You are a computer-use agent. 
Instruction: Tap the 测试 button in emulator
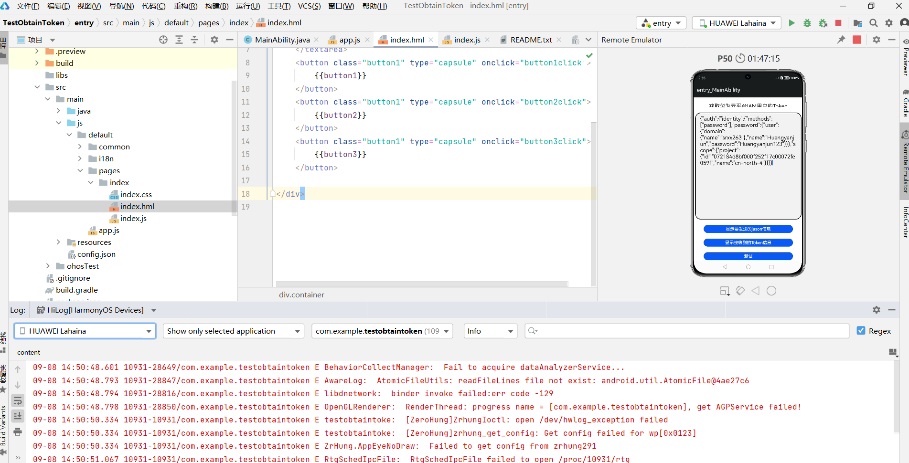point(748,256)
